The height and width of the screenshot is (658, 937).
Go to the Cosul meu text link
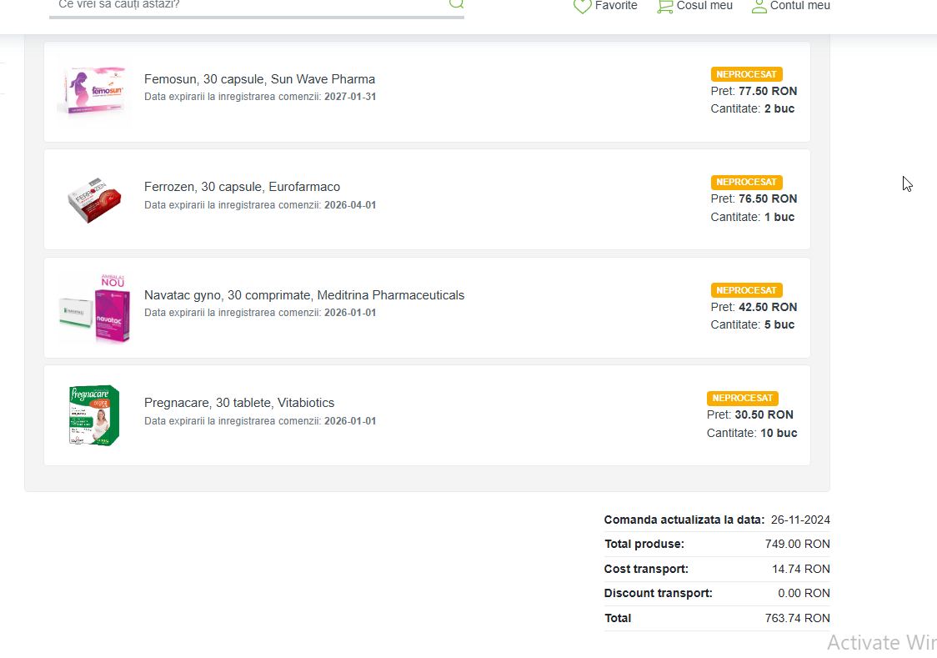point(704,6)
